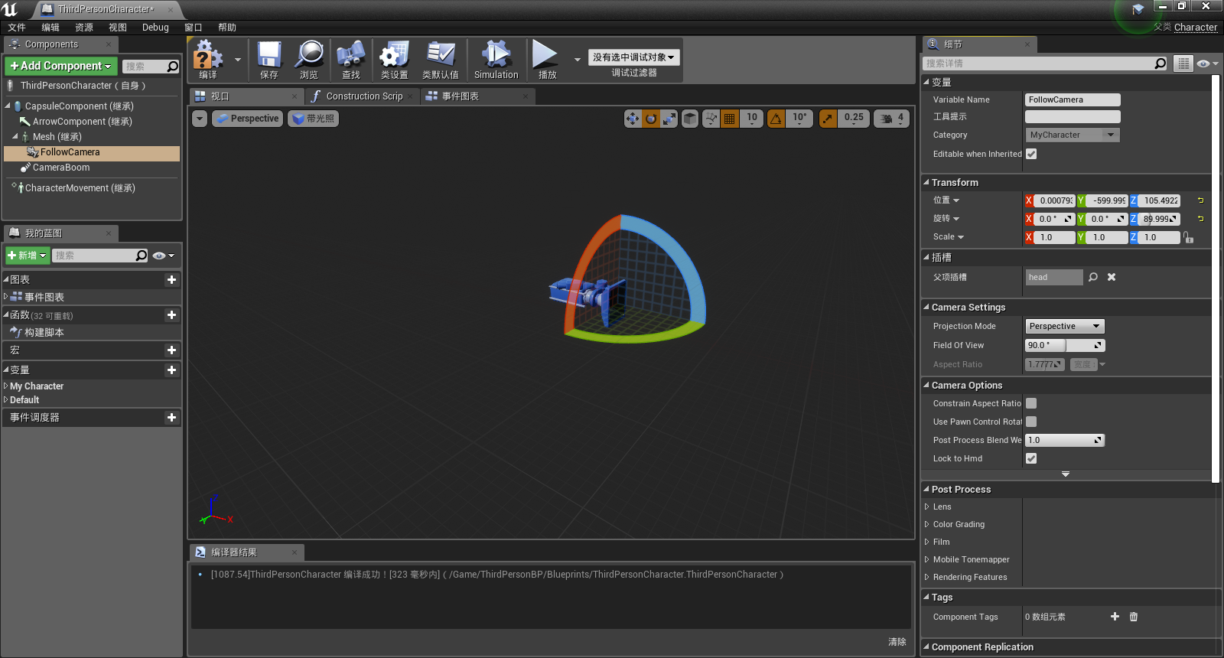This screenshot has height=658, width=1224.
Task: Toggle grid snapping icon
Action: [730, 119]
